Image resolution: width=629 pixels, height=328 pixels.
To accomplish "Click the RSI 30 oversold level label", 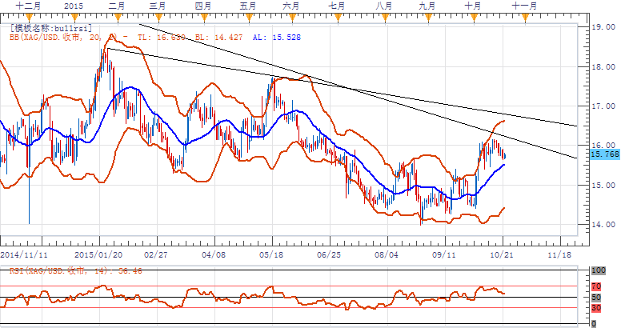I will click(x=596, y=308).
